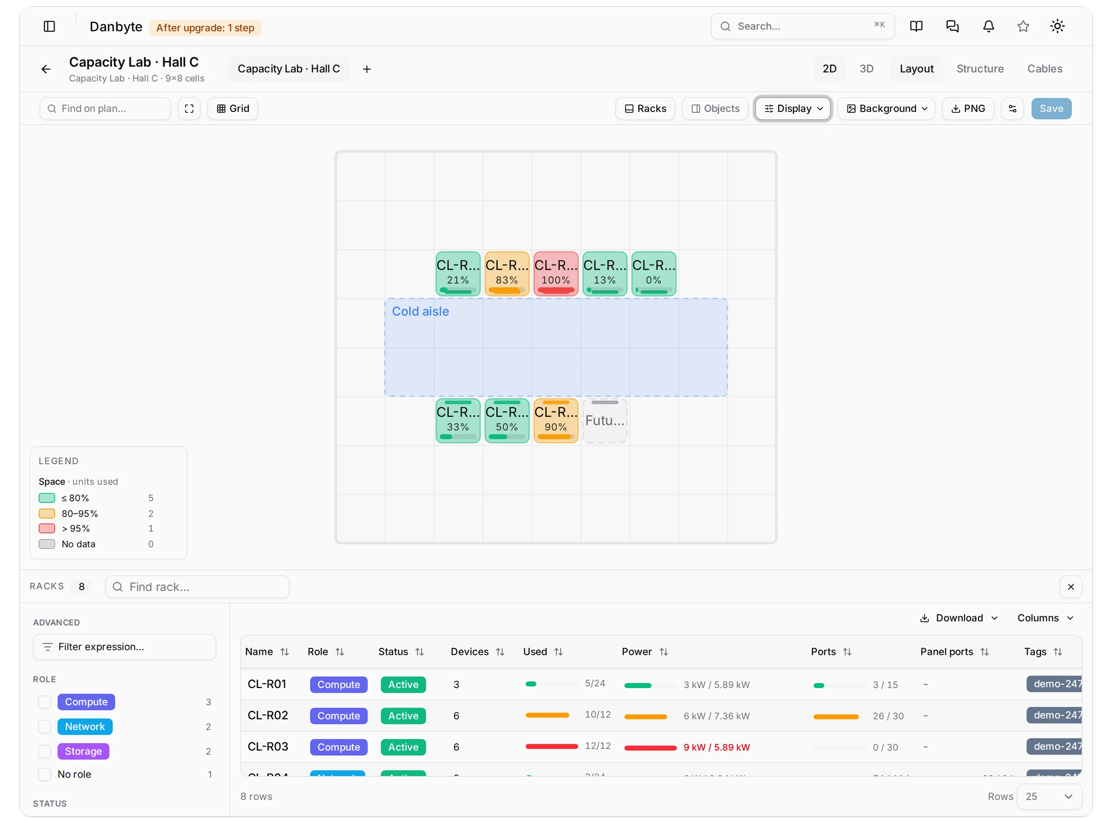Click the 100% red rack tile
Image resolution: width=1099 pixels, height=823 pixels.
click(x=555, y=273)
